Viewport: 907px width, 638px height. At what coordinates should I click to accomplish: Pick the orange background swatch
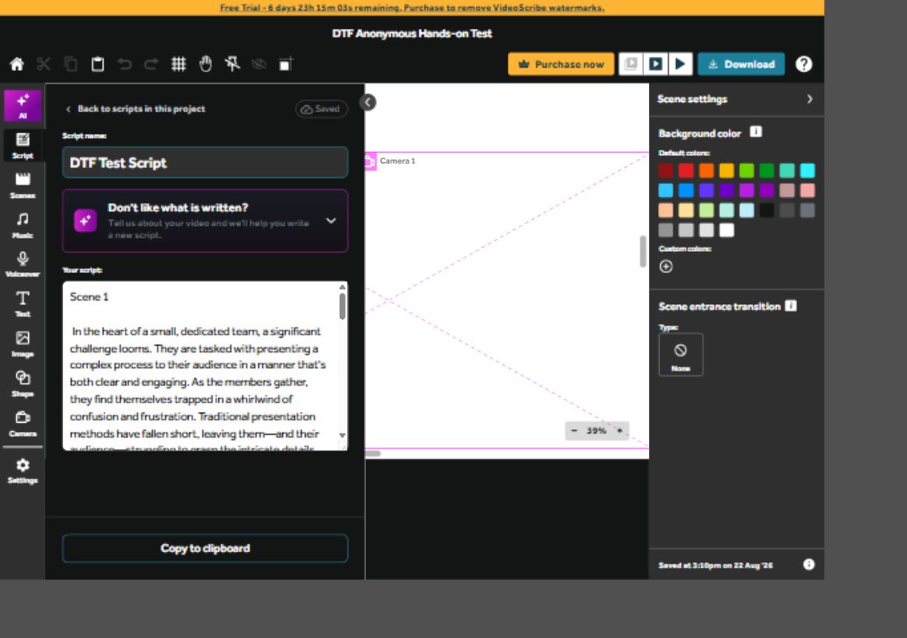point(707,171)
